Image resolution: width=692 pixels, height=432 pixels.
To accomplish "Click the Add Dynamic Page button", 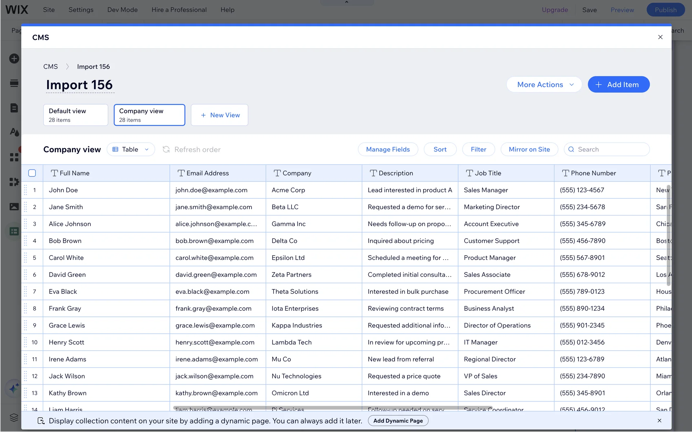I will 398,420.
